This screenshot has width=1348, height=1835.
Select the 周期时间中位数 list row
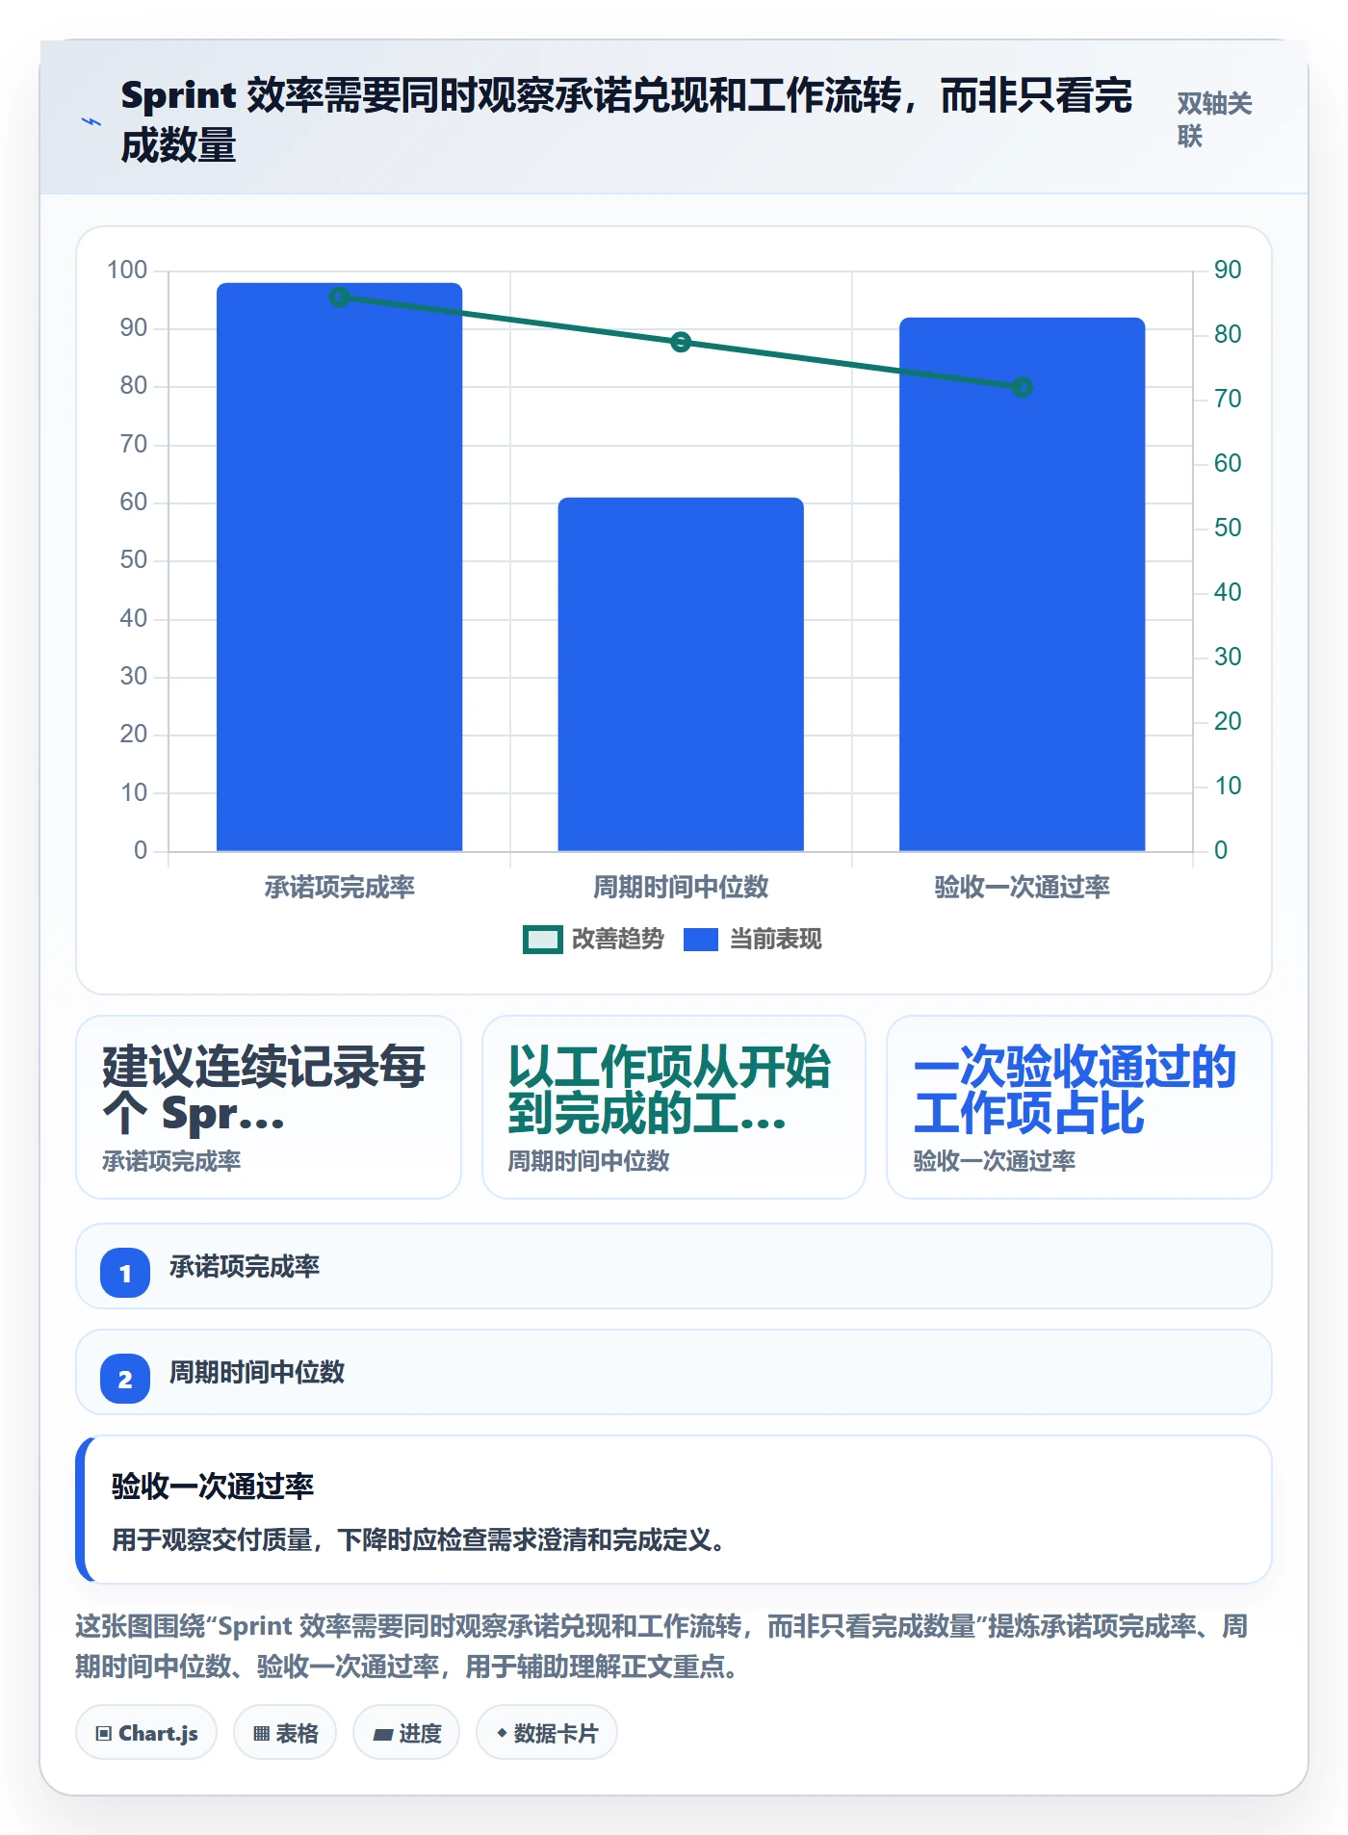pyautogui.click(x=674, y=1372)
